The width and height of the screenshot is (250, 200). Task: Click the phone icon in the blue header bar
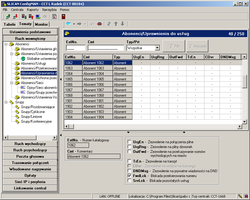click(x=67, y=34)
